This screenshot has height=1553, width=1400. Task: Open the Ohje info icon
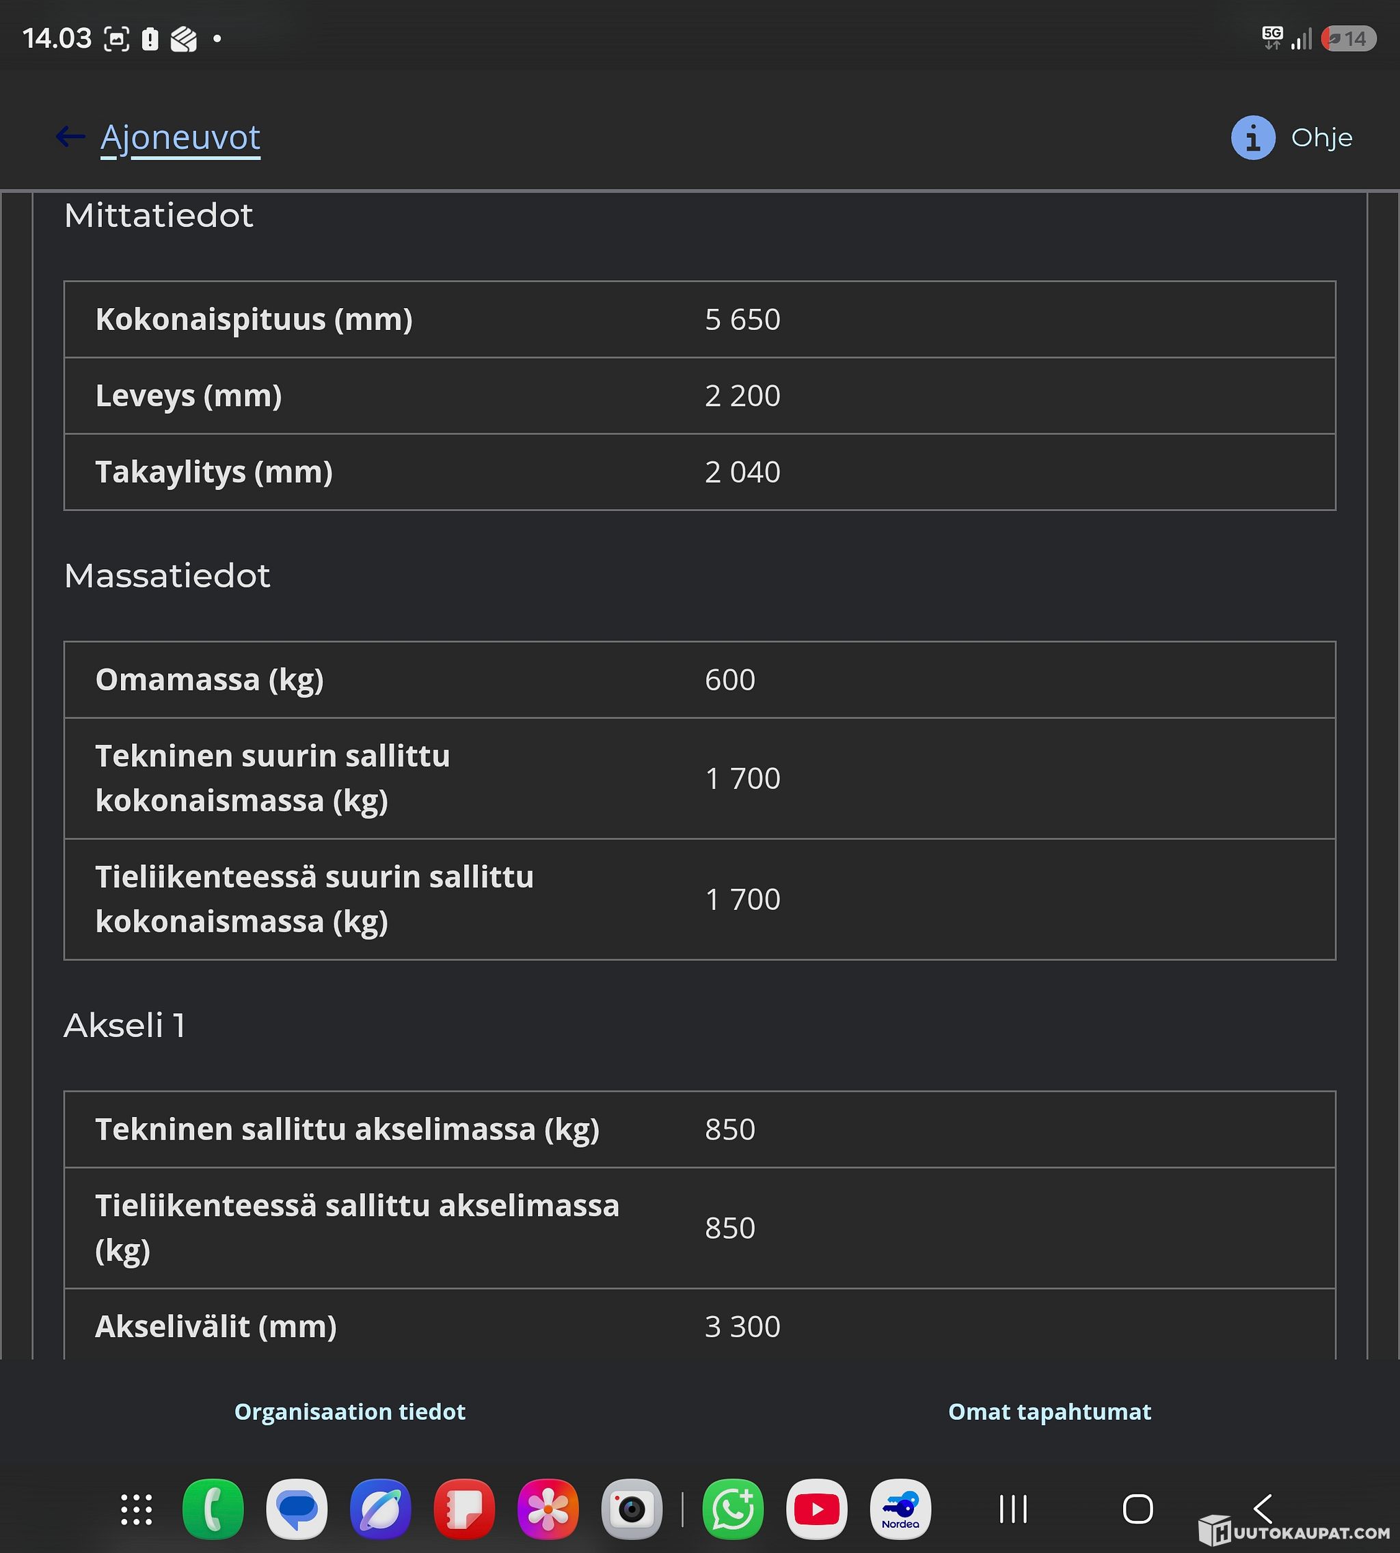(1253, 137)
